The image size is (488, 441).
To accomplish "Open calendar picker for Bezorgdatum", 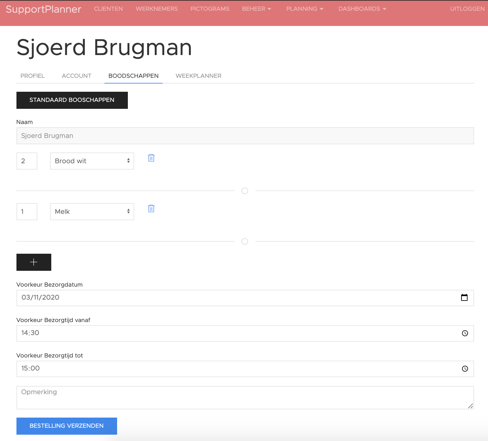I will 464,298.
